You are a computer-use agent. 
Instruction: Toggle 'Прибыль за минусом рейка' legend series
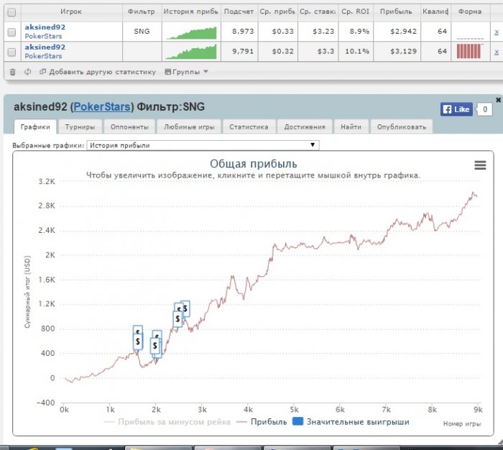[x=167, y=422]
